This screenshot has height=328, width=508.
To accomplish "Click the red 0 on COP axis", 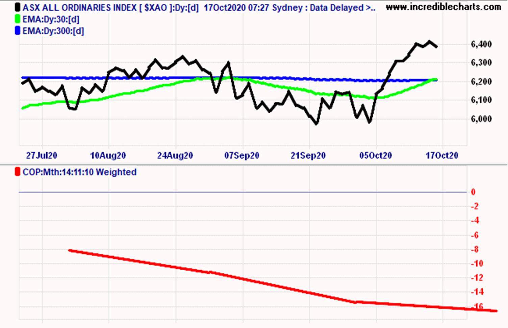I will click(x=473, y=192).
